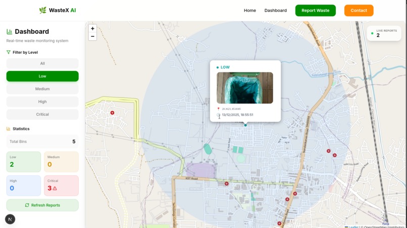Click the LOW level label in popup
Screen dimensions: 407x228
(x=225, y=67)
